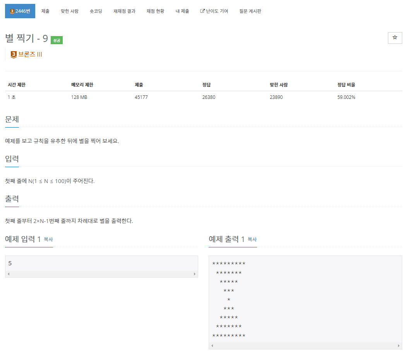Click the star favorite button
Image resolution: width=410 pixels, height=356 pixels.
[x=395, y=38]
